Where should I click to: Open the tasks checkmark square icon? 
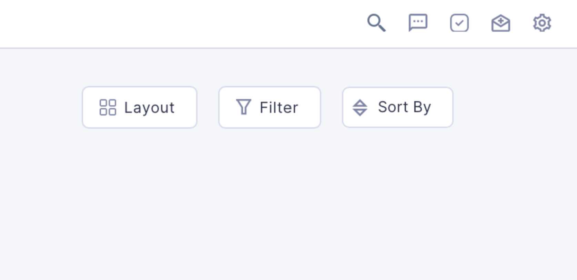tap(459, 23)
